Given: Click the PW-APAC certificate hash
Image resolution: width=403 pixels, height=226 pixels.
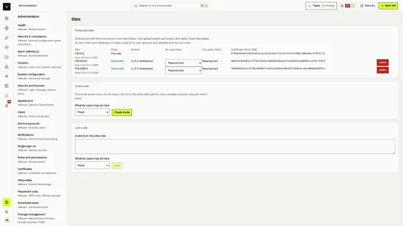Looking at the screenshot, I should point(278,61).
